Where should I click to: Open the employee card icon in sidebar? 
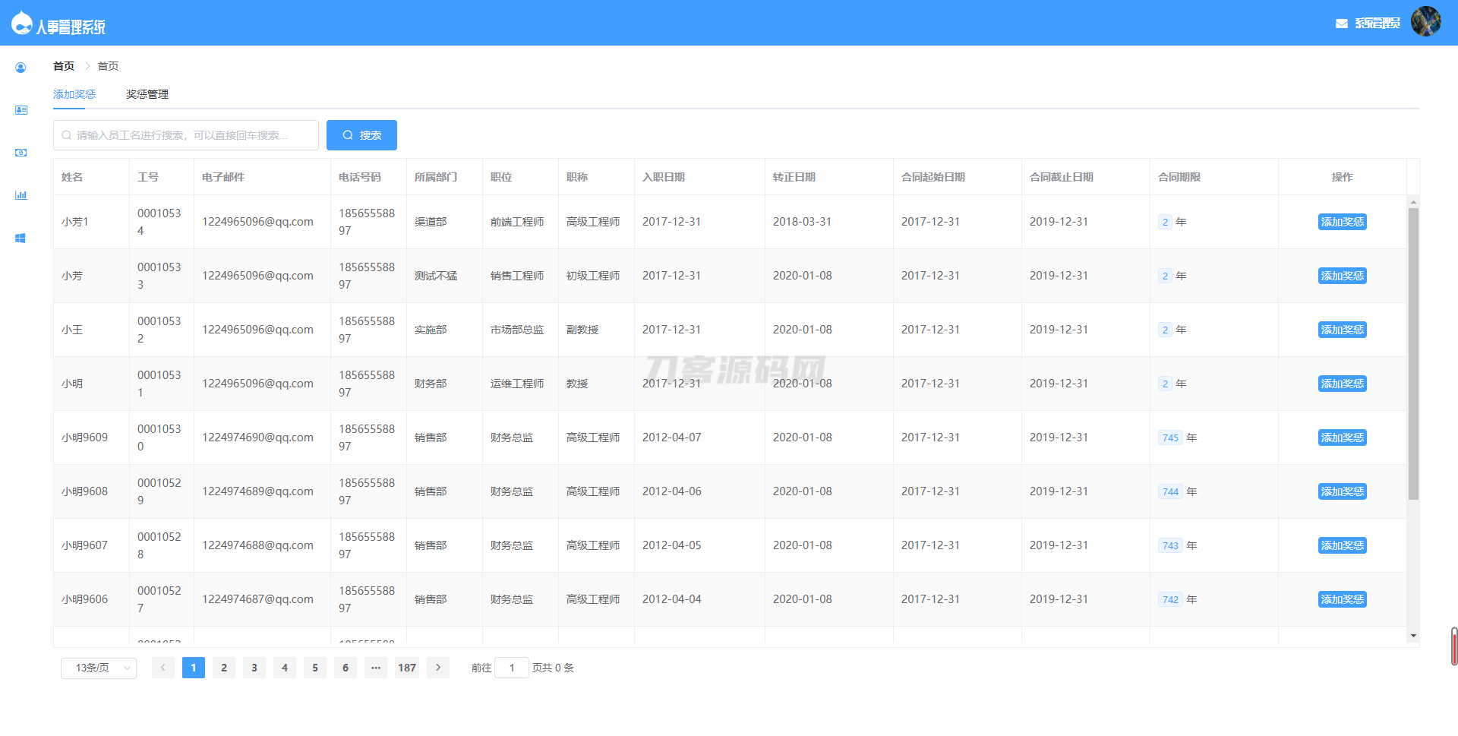[21, 109]
